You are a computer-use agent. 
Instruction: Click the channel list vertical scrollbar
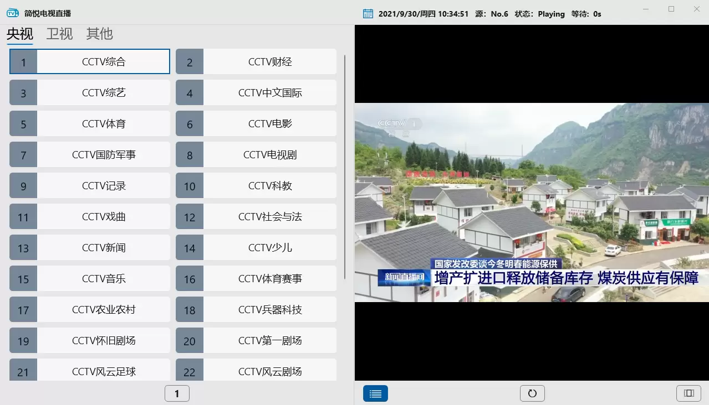345,166
